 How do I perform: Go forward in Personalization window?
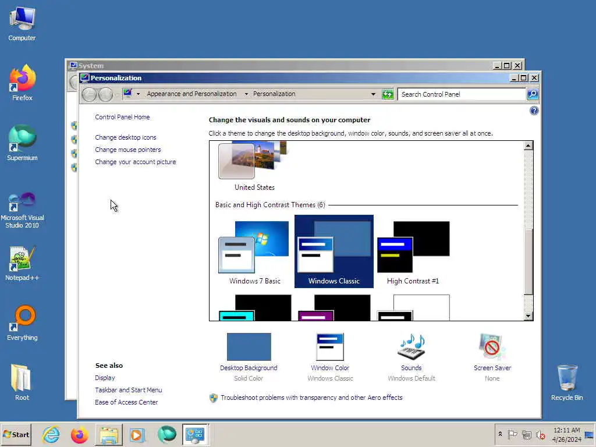106,94
